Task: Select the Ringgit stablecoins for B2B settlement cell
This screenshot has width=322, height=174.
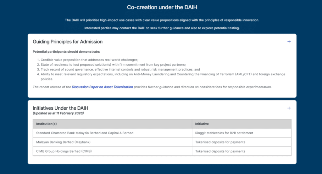Action: [224, 133]
